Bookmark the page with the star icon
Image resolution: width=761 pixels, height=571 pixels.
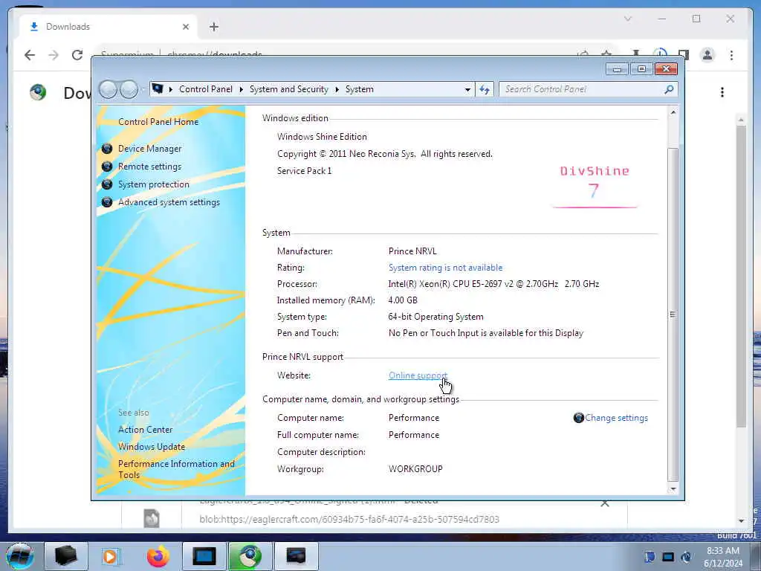click(x=606, y=54)
